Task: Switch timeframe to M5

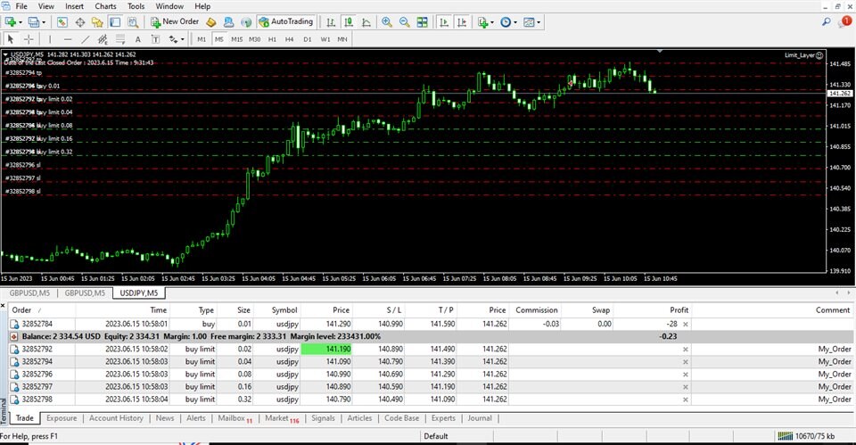Action: click(x=219, y=39)
